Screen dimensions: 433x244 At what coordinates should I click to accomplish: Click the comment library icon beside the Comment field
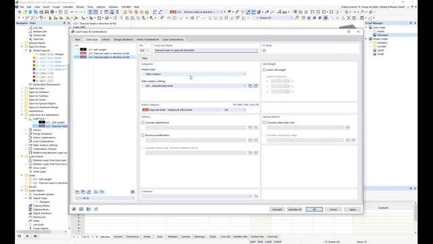(x=256, y=196)
